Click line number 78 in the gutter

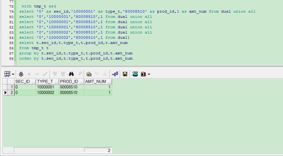pyautogui.click(x=11, y=6)
